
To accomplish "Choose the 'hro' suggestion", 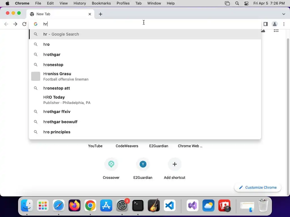I will tap(145, 44).
